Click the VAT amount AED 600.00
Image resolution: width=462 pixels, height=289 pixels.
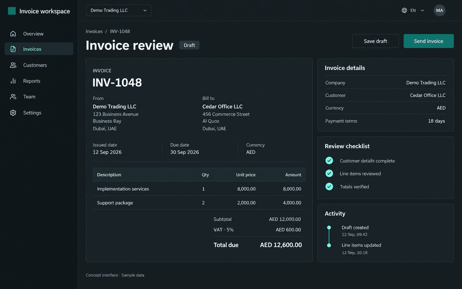click(x=288, y=230)
